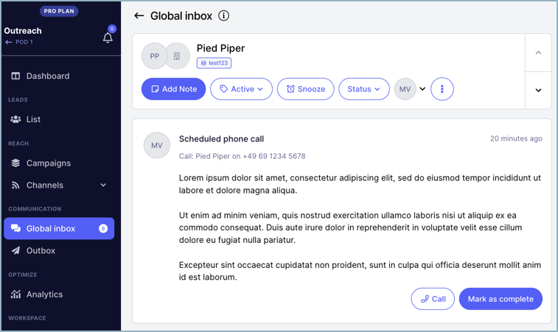Screen dimensions: 558x332
Task: Click the company building icon avatar
Action: point(177,56)
